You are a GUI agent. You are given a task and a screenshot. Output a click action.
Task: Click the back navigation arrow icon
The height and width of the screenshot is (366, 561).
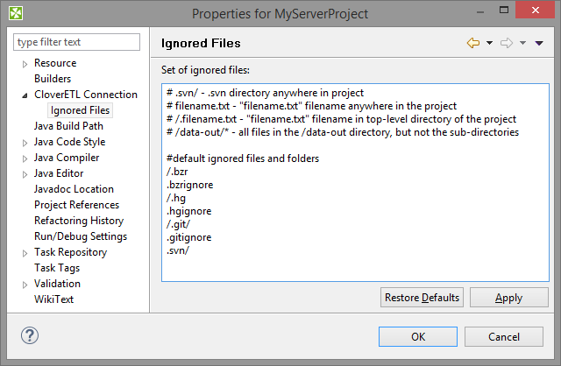(473, 43)
